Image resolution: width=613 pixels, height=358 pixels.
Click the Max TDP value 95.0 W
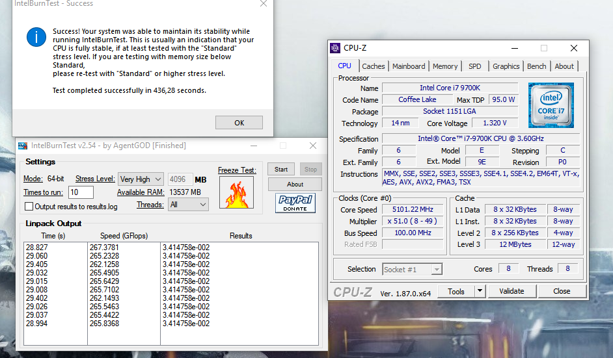pos(504,99)
